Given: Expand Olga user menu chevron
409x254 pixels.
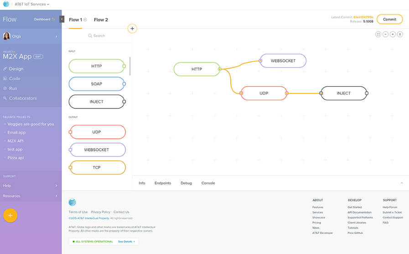Looking at the screenshot, I should [57, 36].
